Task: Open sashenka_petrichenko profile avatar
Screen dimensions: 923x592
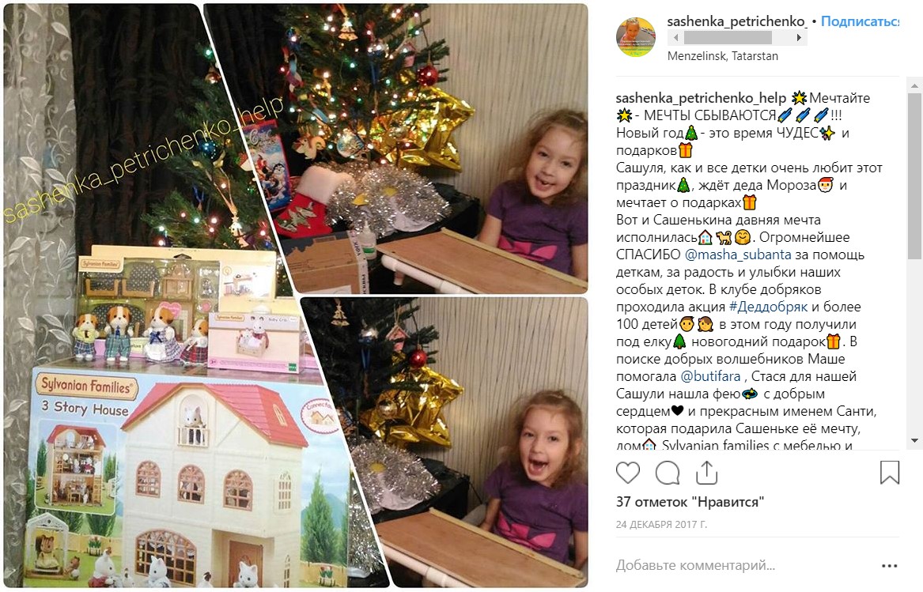Action: click(636, 37)
